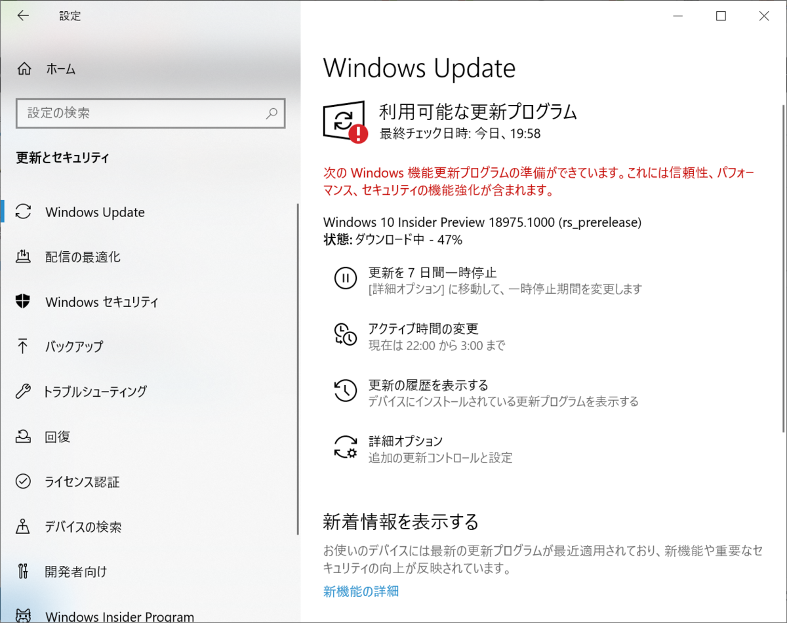Click the pause circle icon for 一時停止

(346, 279)
